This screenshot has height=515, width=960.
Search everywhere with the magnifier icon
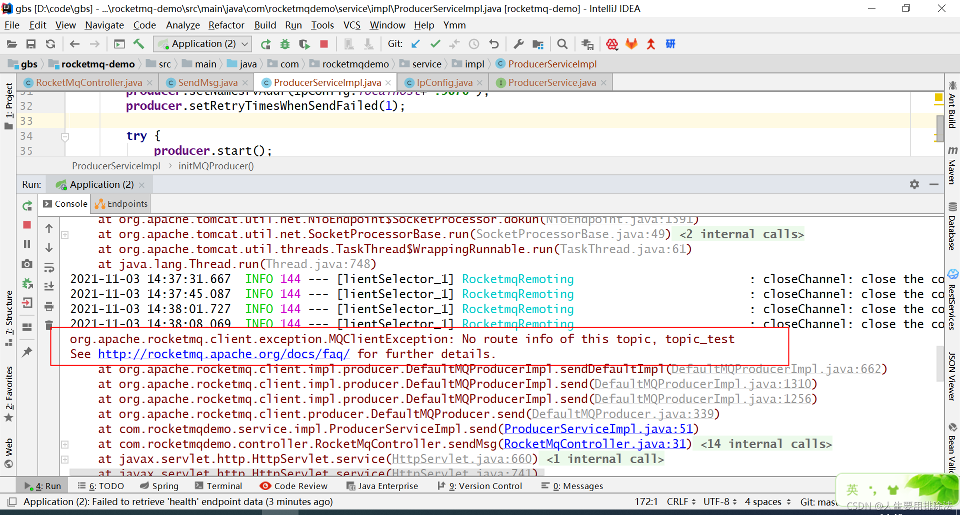pyautogui.click(x=562, y=44)
